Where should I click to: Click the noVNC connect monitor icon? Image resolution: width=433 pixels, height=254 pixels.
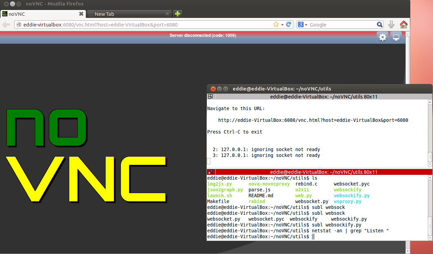[396, 37]
